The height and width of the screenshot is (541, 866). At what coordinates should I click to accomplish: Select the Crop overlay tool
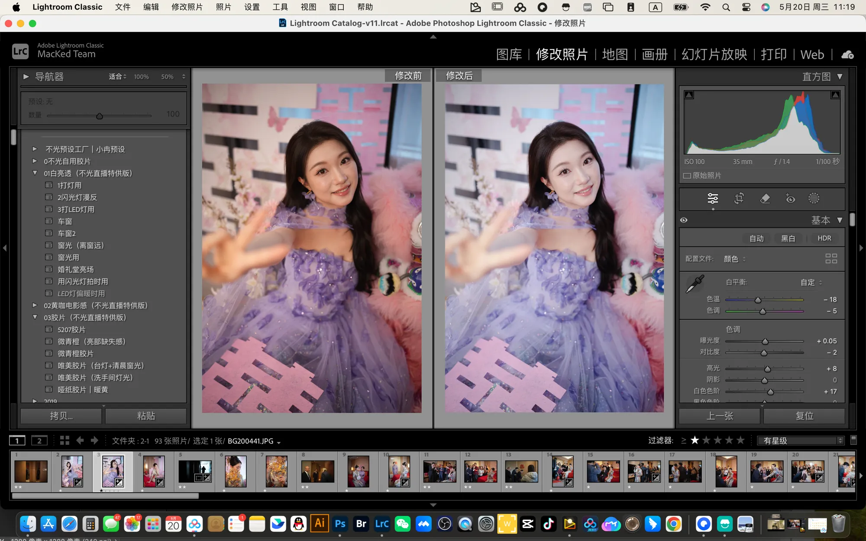click(x=739, y=198)
